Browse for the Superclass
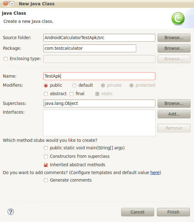 click(174, 103)
